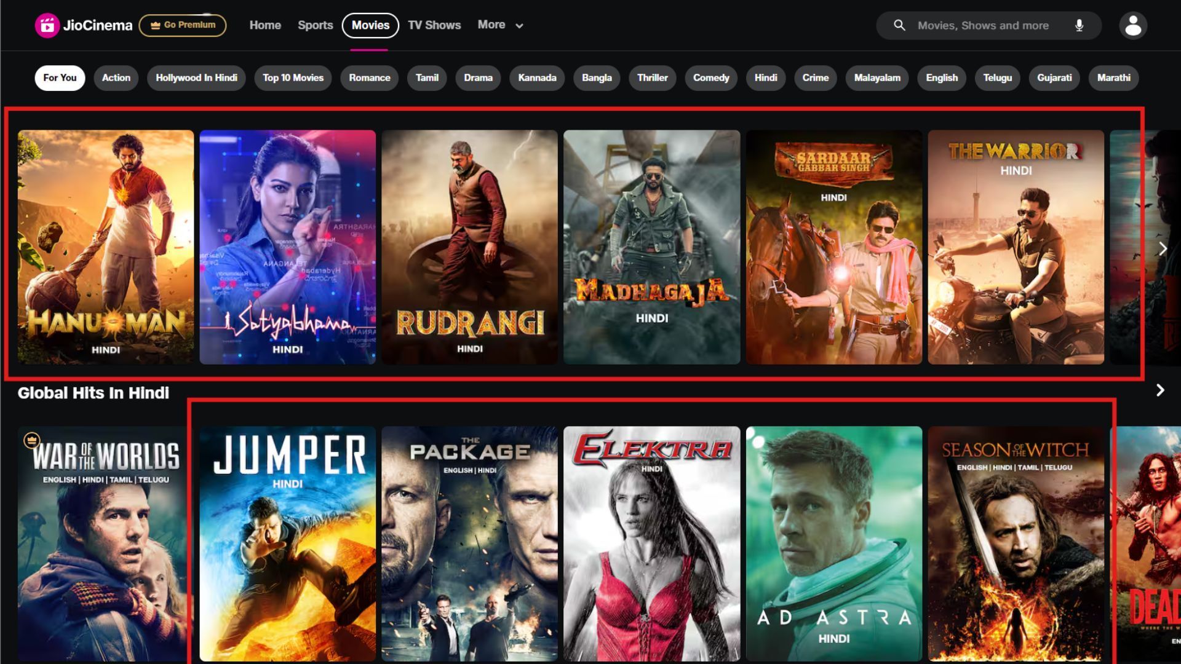Viewport: 1181px width, 664px height.
Task: Click premium crown badge on War of the Worlds
Action: point(31,440)
